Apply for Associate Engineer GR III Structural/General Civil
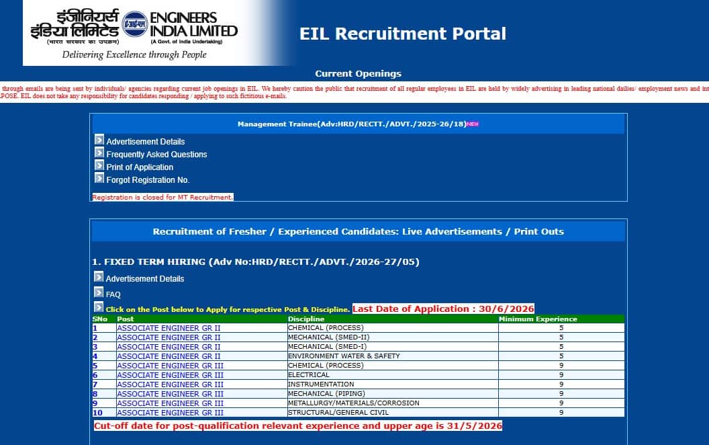Viewport: 709px width, 445px height. tap(171, 413)
